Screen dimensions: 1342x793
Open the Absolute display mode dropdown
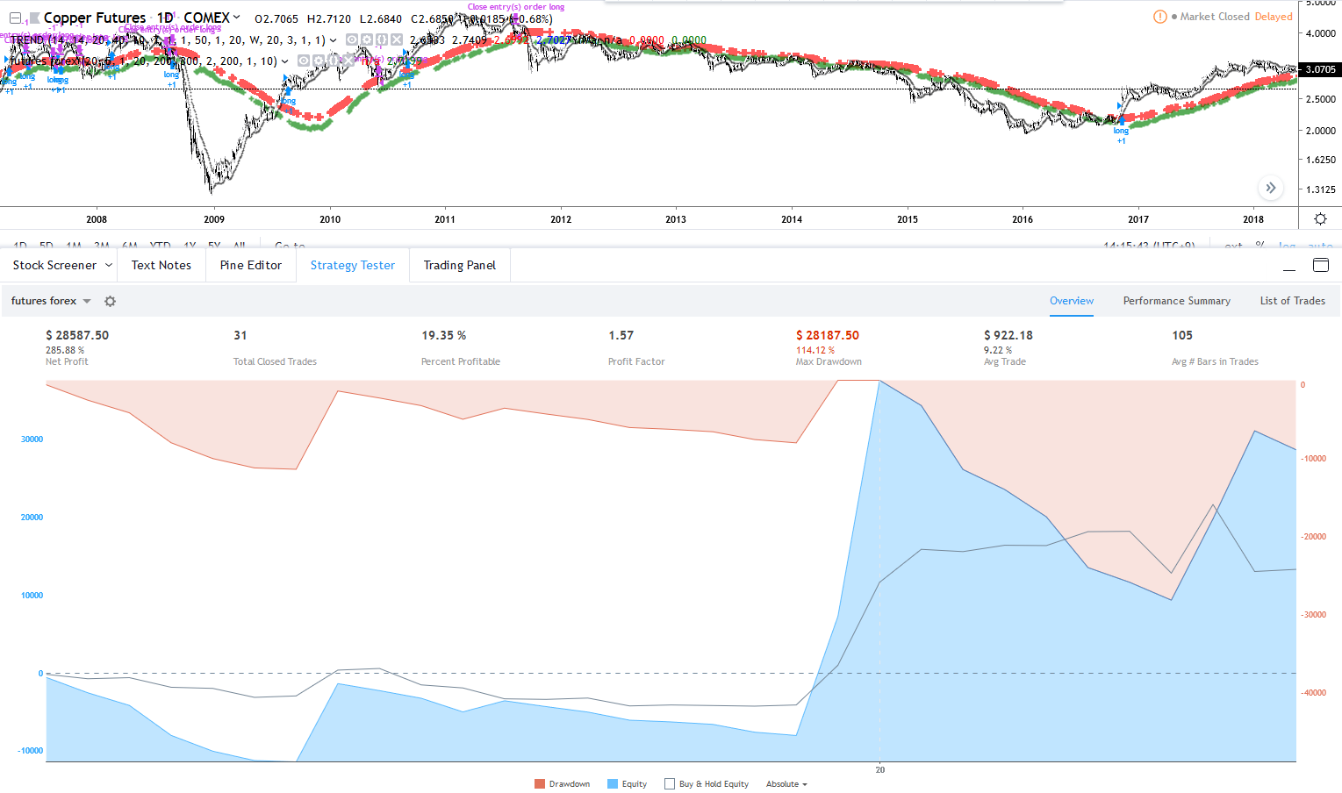click(786, 784)
